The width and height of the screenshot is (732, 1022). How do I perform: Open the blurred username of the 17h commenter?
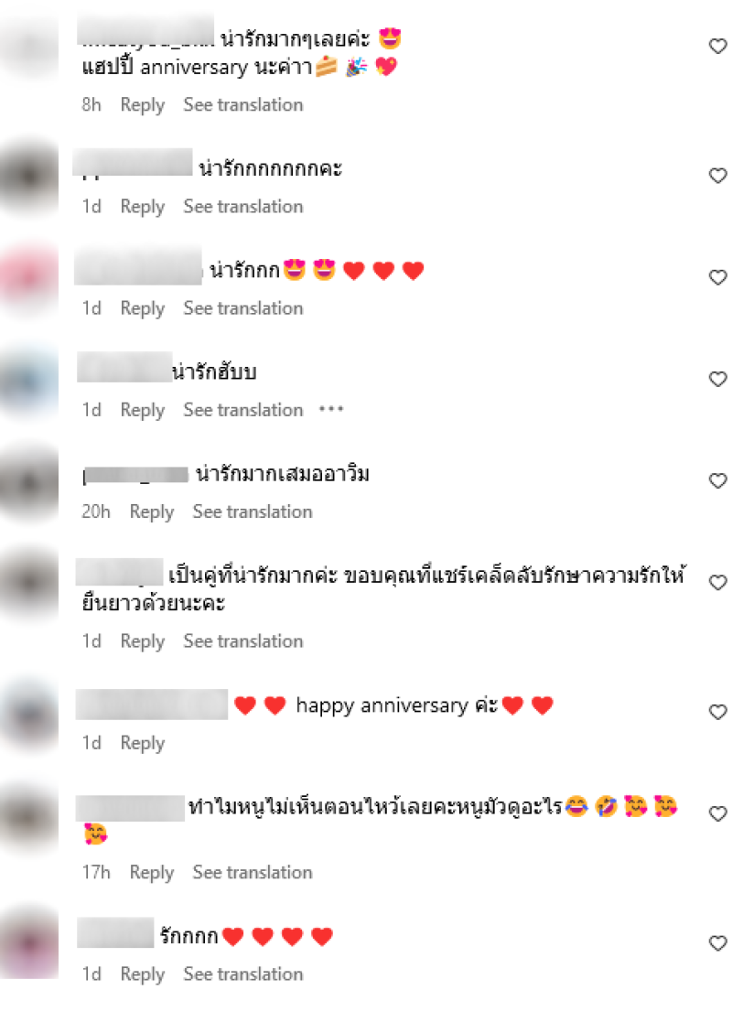pos(130,808)
